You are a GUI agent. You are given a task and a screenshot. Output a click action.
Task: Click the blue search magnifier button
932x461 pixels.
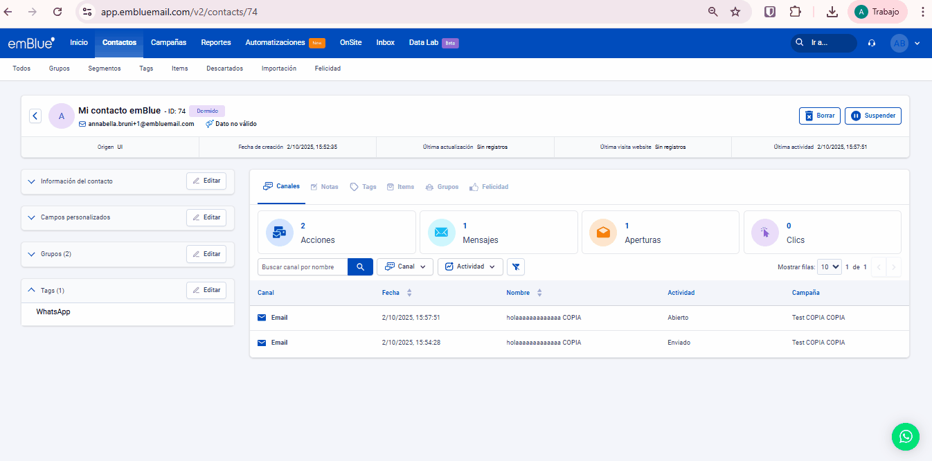pyautogui.click(x=360, y=266)
